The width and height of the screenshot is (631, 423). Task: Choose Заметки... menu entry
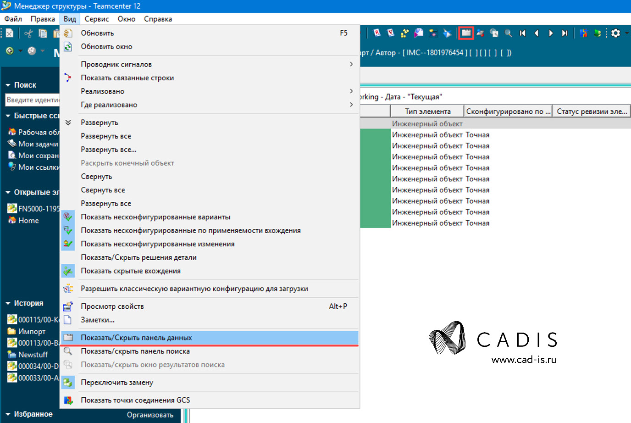(x=209, y=320)
